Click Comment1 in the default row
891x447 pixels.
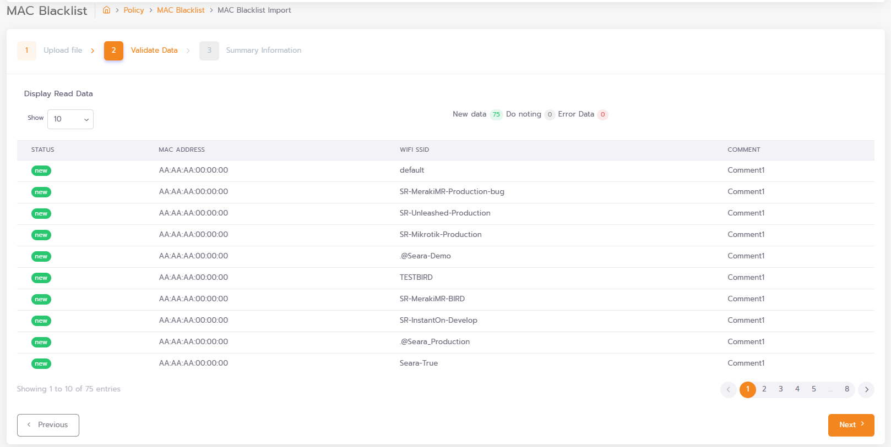[746, 170]
